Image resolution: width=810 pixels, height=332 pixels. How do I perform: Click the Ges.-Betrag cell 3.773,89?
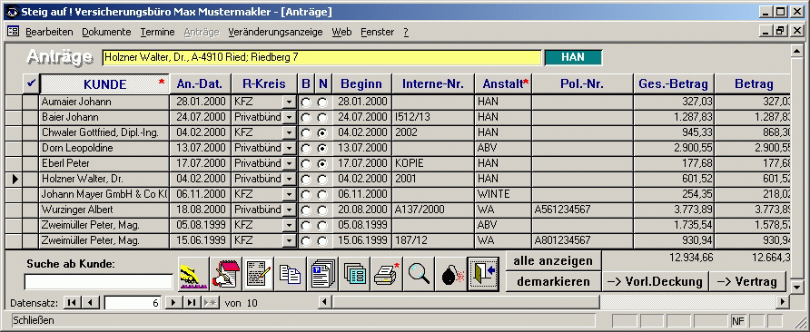(x=674, y=210)
